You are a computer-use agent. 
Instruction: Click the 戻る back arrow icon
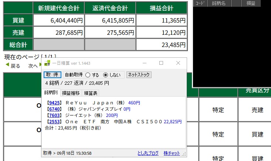(7, 65)
